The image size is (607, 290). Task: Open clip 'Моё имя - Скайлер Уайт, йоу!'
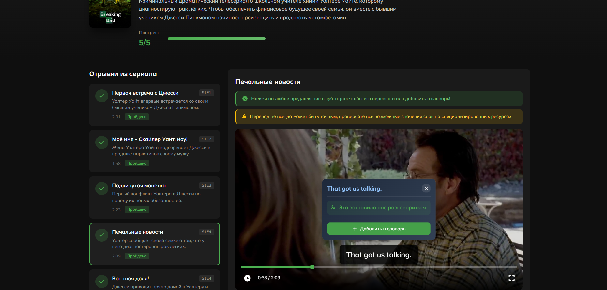pyautogui.click(x=155, y=151)
